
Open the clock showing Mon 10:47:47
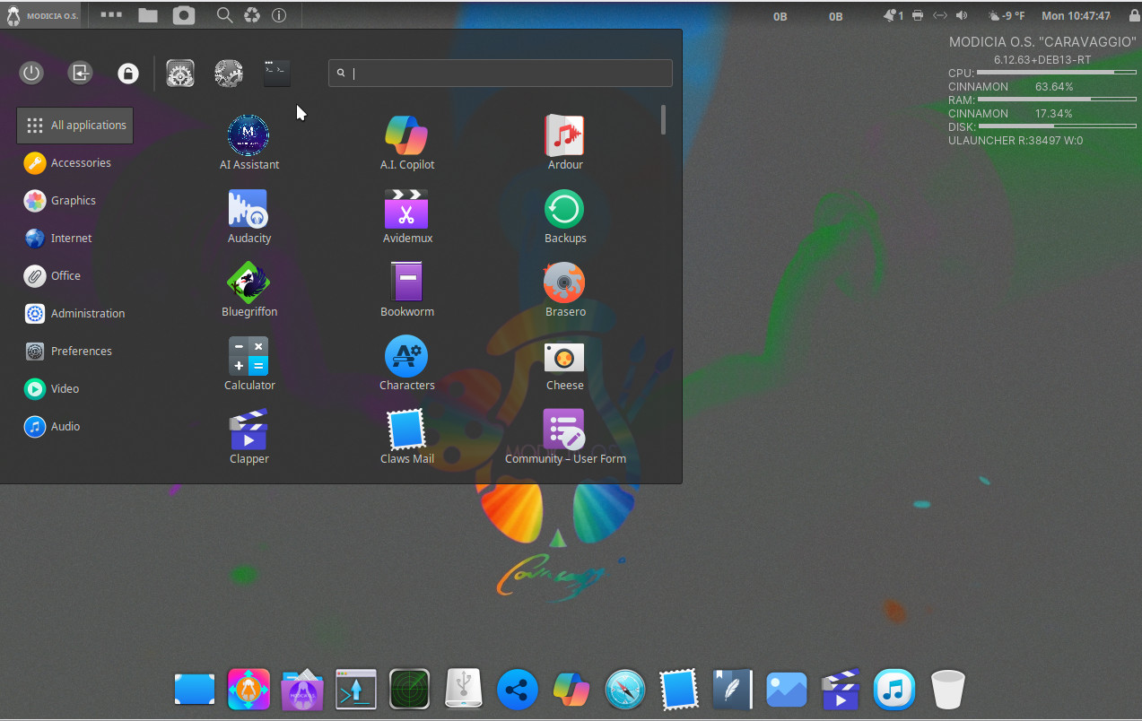pos(1076,15)
